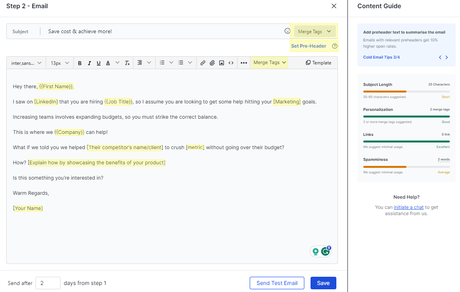
Task: Toggle bold formatting in the editor toolbar
Action: click(x=80, y=62)
